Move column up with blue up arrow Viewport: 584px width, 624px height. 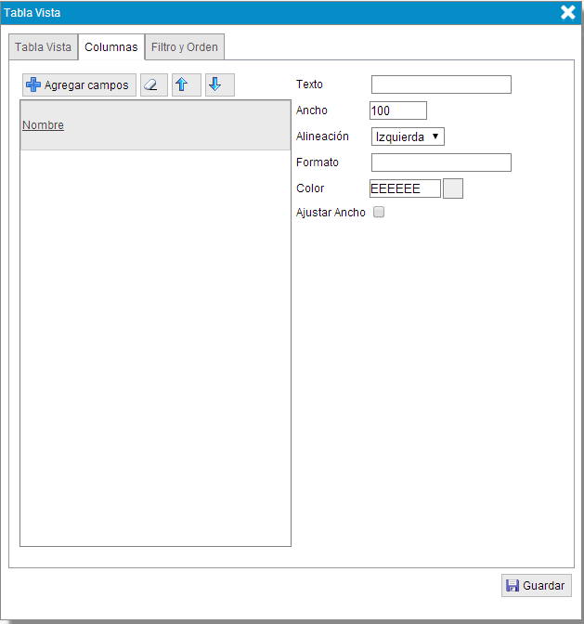click(x=186, y=85)
